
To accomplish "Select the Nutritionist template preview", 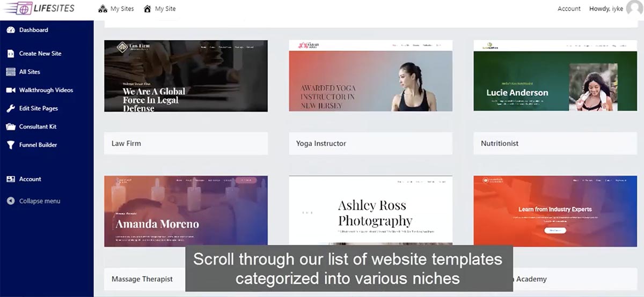I will point(555,76).
